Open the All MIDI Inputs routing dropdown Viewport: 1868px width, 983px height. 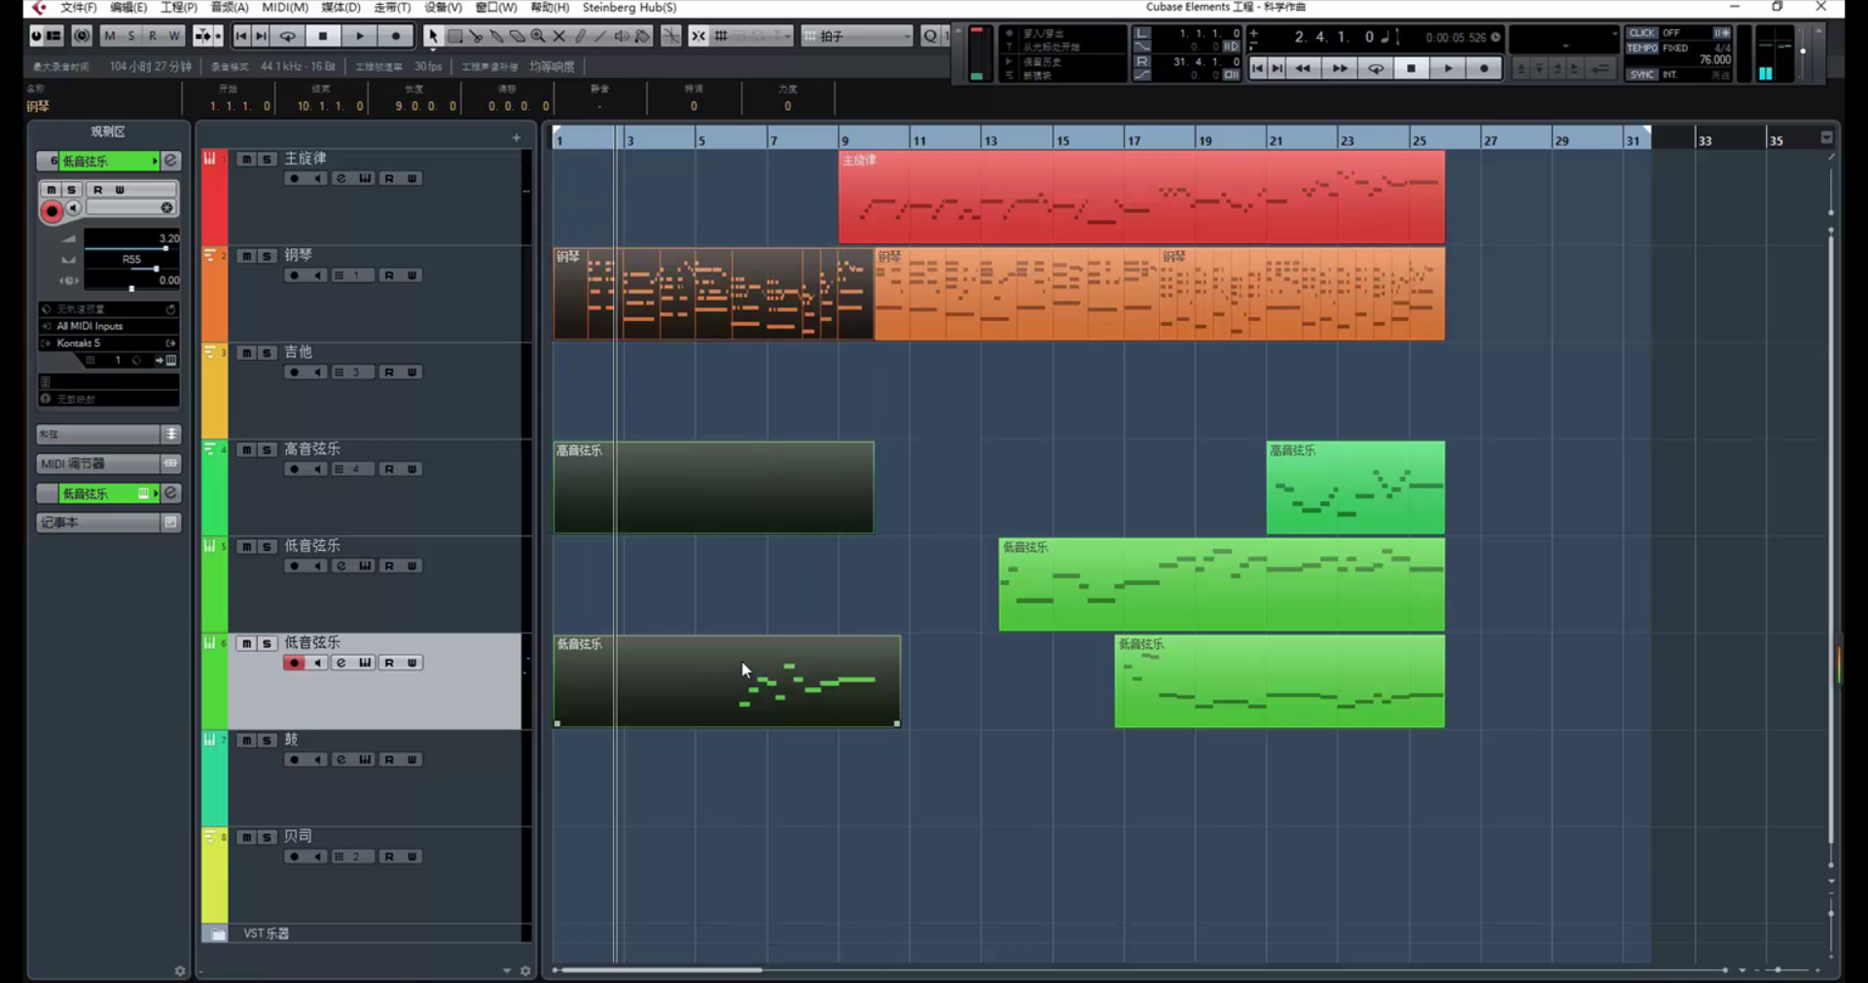click(x=109, y=326)
